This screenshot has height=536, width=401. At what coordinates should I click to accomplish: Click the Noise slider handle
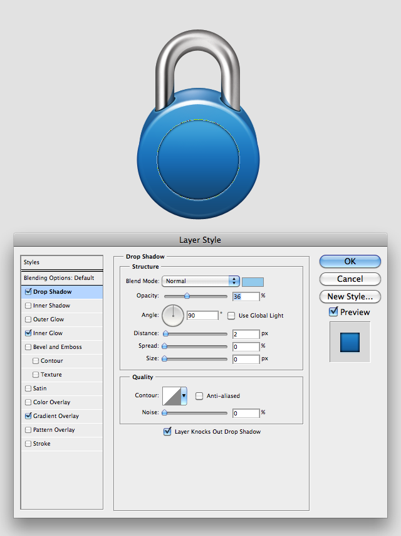(x=165, y=412)
